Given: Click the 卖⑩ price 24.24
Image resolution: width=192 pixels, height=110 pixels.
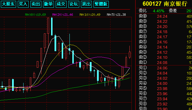Looking at the screenshot, I should point(162,16).
